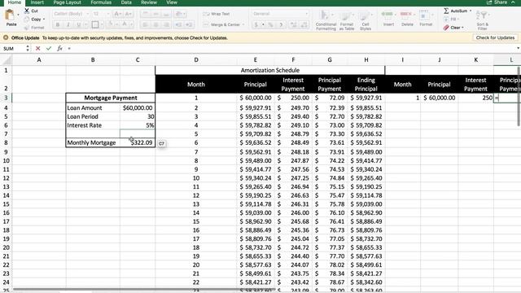Open the Fill dropdown
This screenshot has height=293, width=521.
pos(453,20)
